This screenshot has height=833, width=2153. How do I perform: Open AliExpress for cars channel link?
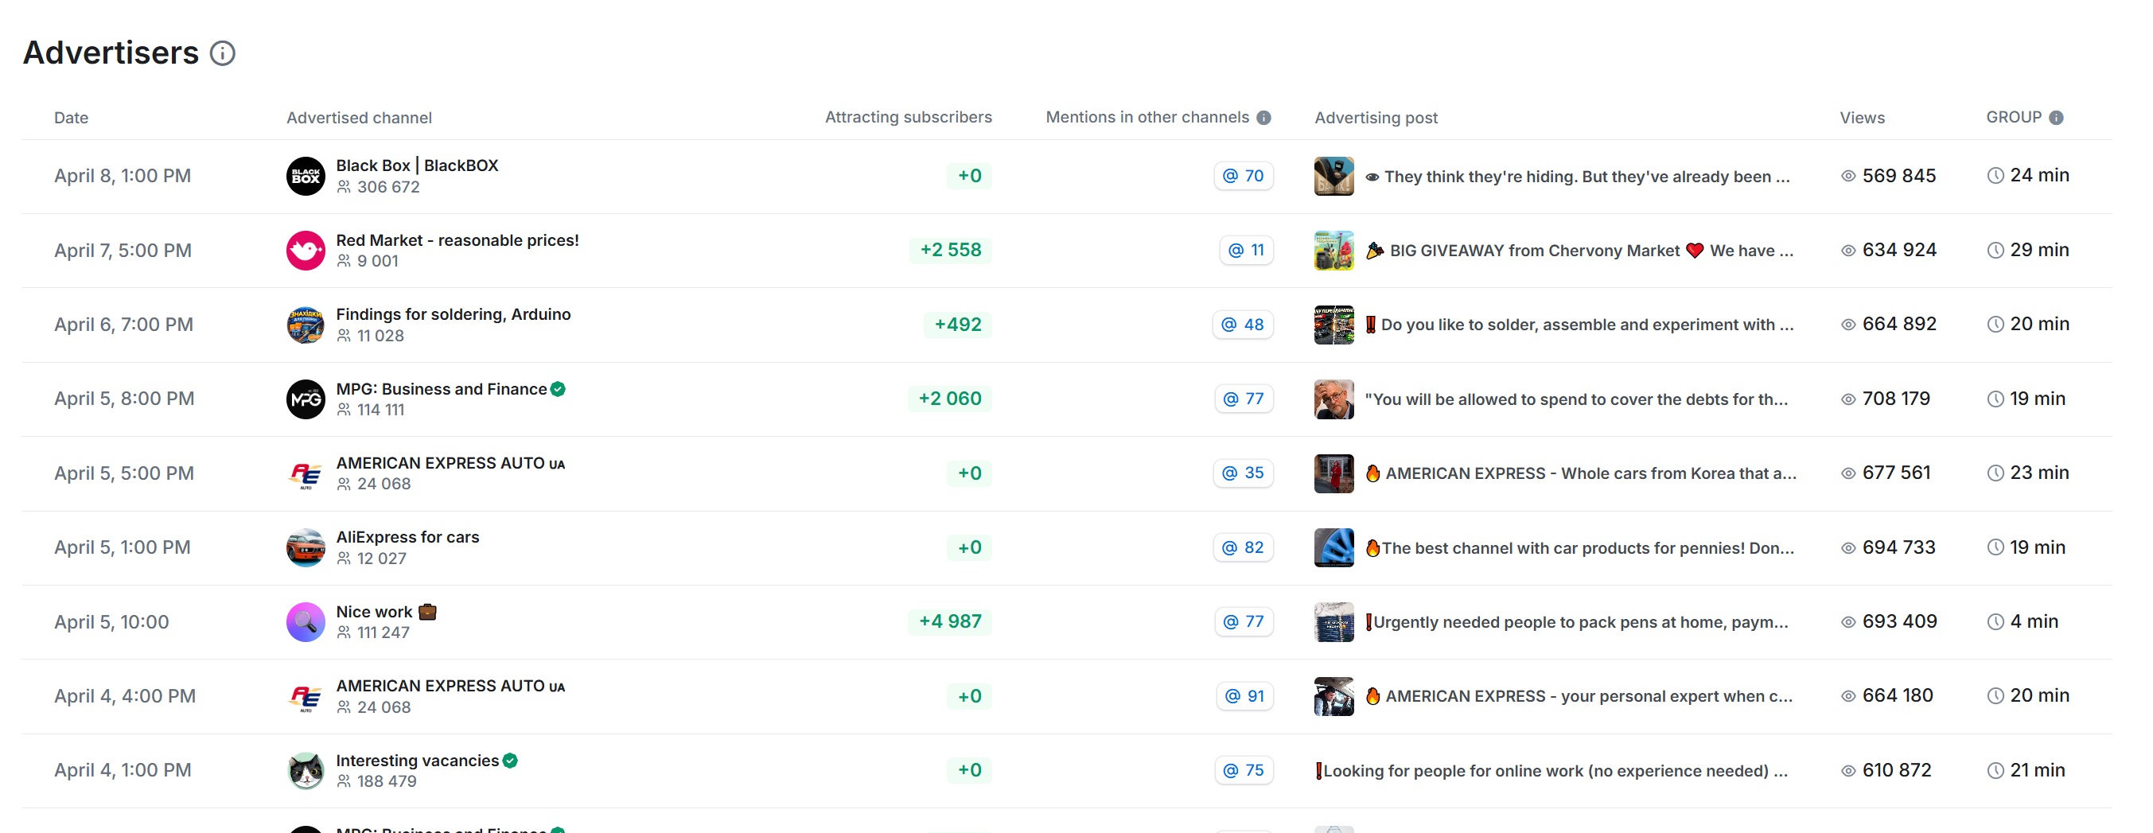(408, 537)
